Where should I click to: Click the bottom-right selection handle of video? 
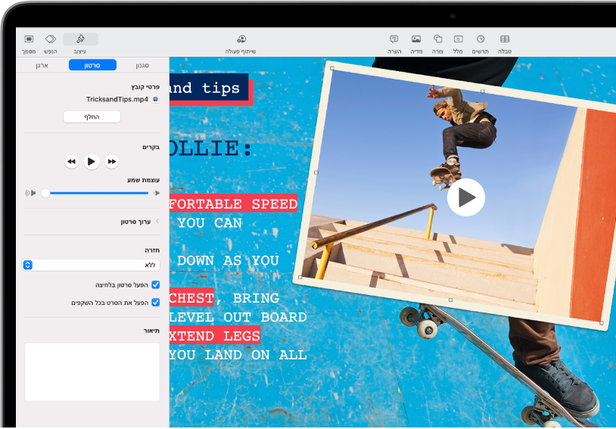point(602,323)
